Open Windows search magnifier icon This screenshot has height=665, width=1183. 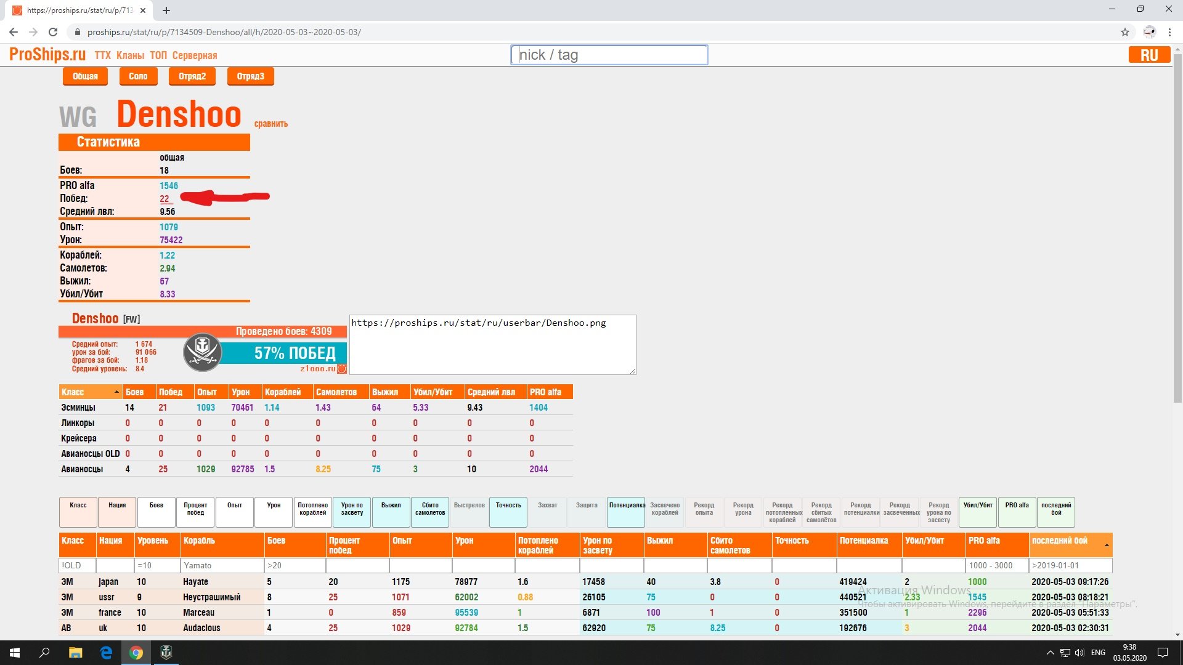(x=44, y=652)
